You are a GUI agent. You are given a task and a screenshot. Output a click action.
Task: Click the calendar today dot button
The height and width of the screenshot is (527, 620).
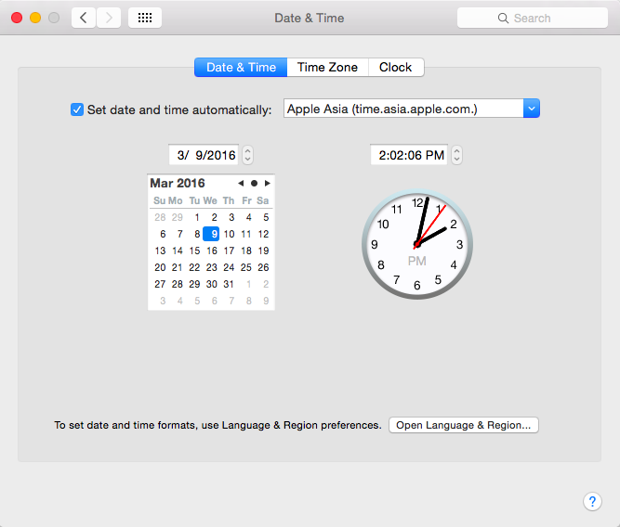(x=254, y=183)
